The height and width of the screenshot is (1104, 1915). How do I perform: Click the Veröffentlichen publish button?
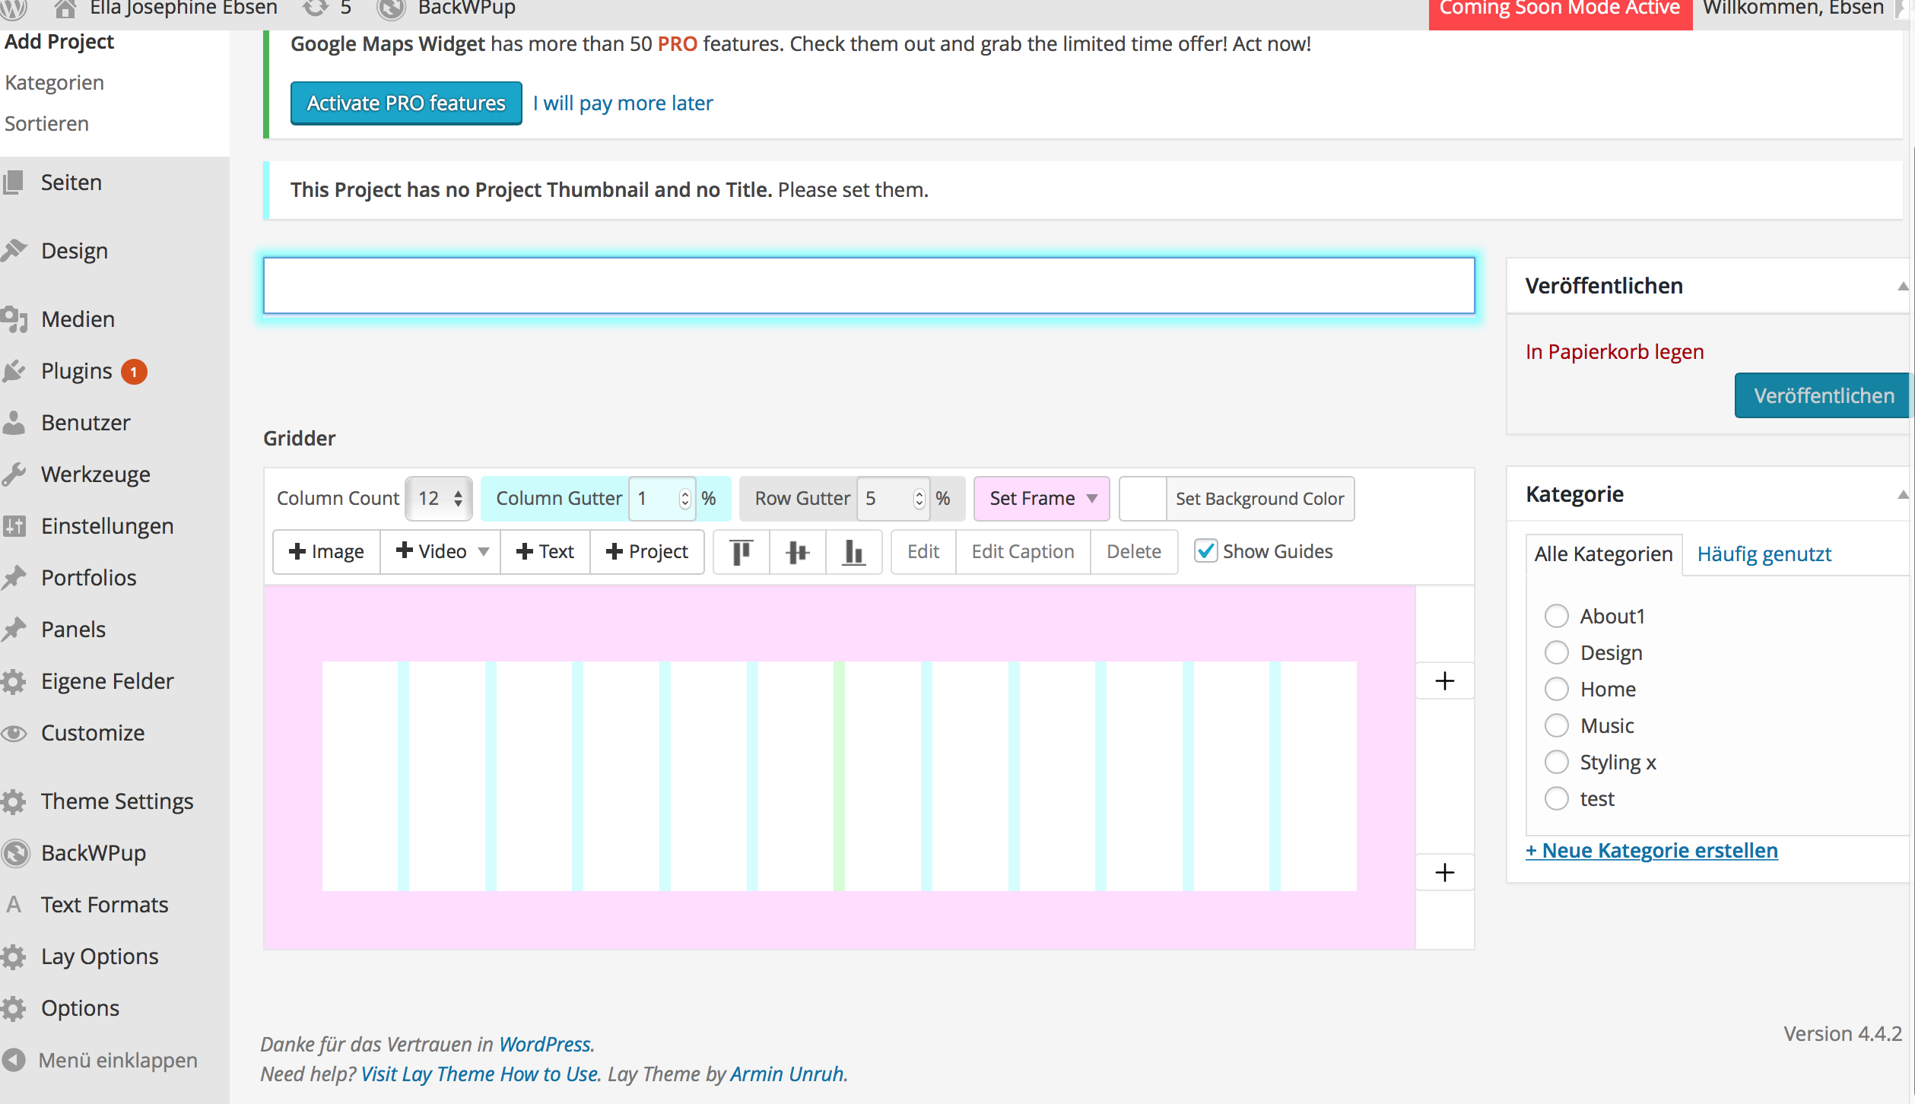point(1823,395)
